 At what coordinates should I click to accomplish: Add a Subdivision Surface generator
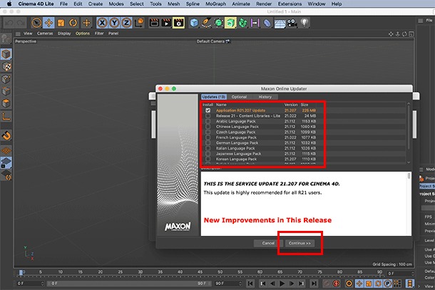[x=219, y=23]
